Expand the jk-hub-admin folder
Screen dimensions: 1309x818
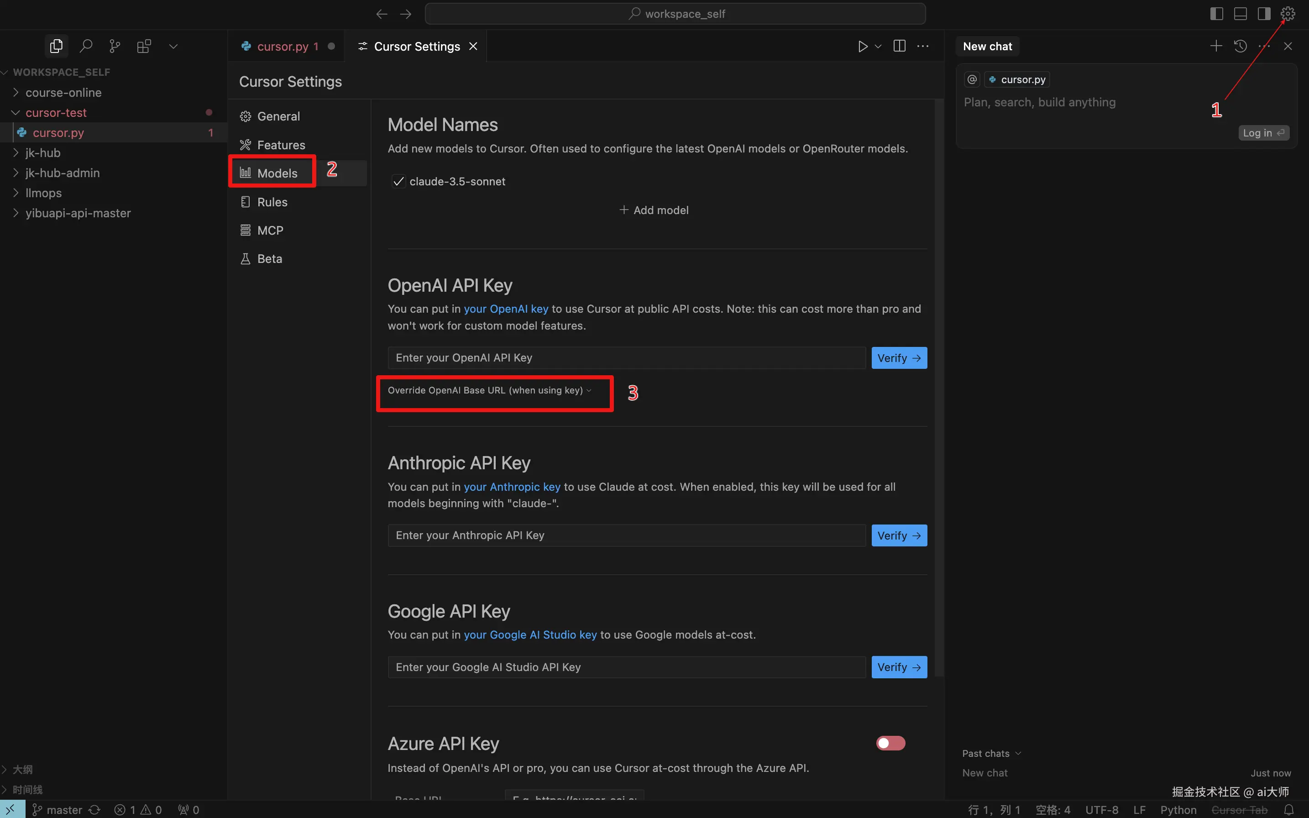point(62,173)
